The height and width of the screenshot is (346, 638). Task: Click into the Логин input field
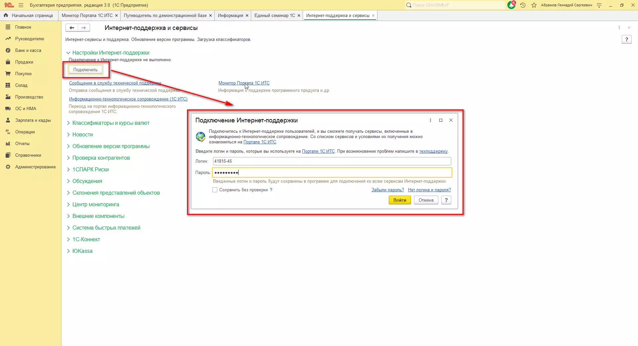[332, 161]
